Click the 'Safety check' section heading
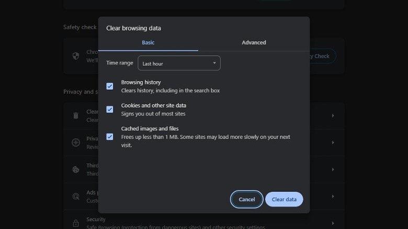 pos(80,27)
